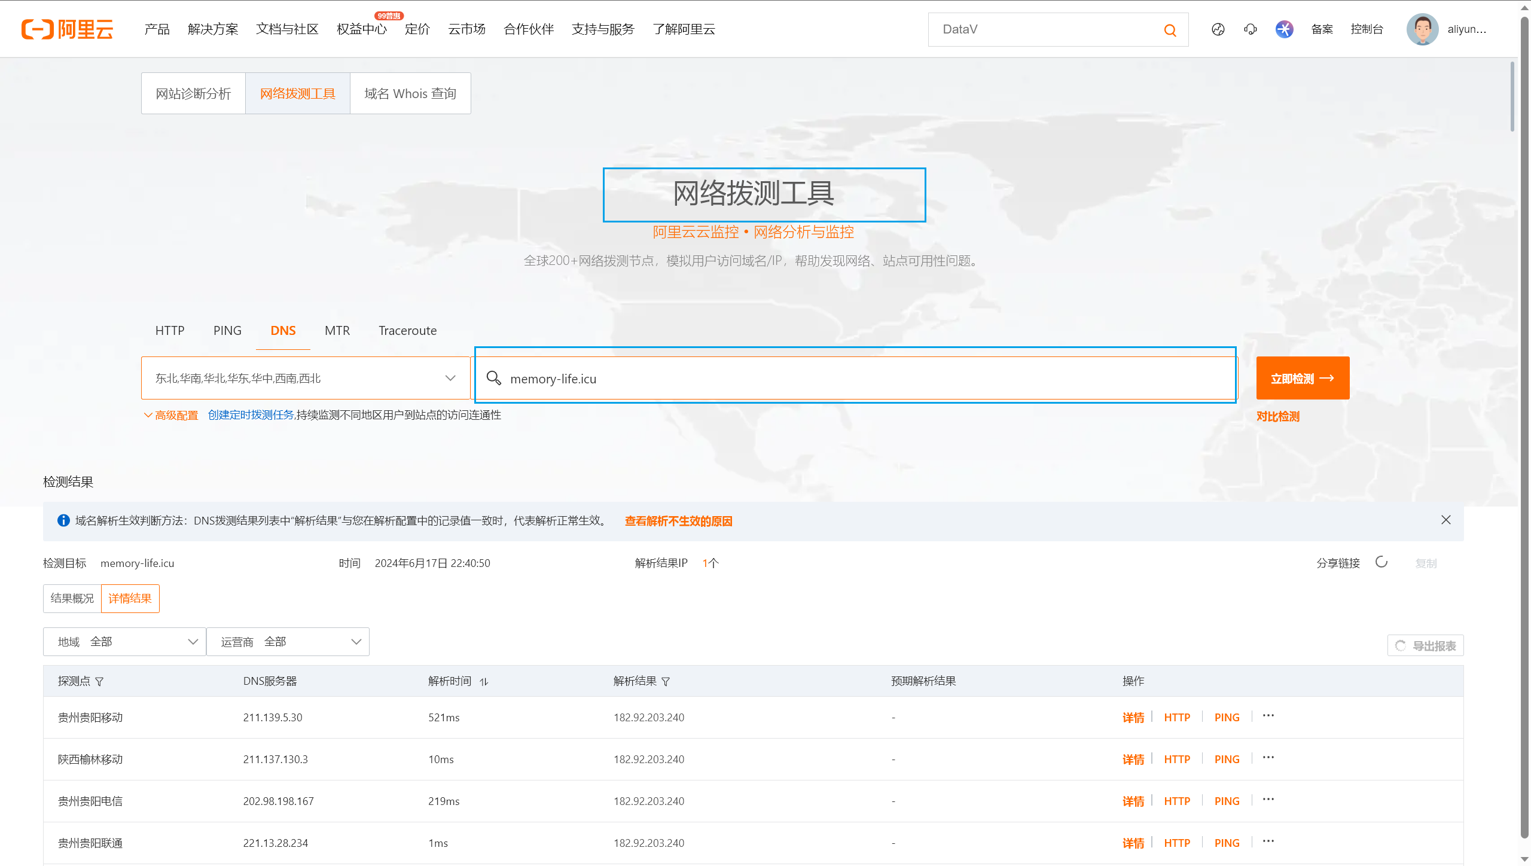Image resolution: width=1531 pixels, height=866 pixels.
Task: Select the Traceroute probe tab
Action: coord(407,331)
